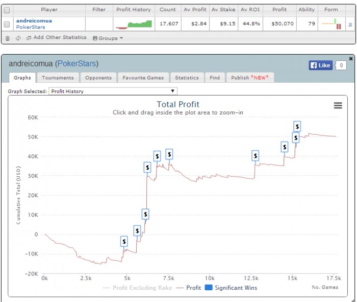Switch to the Tournaments tab
This screenshot has width=357, height=302.
[x=58, y=78]
